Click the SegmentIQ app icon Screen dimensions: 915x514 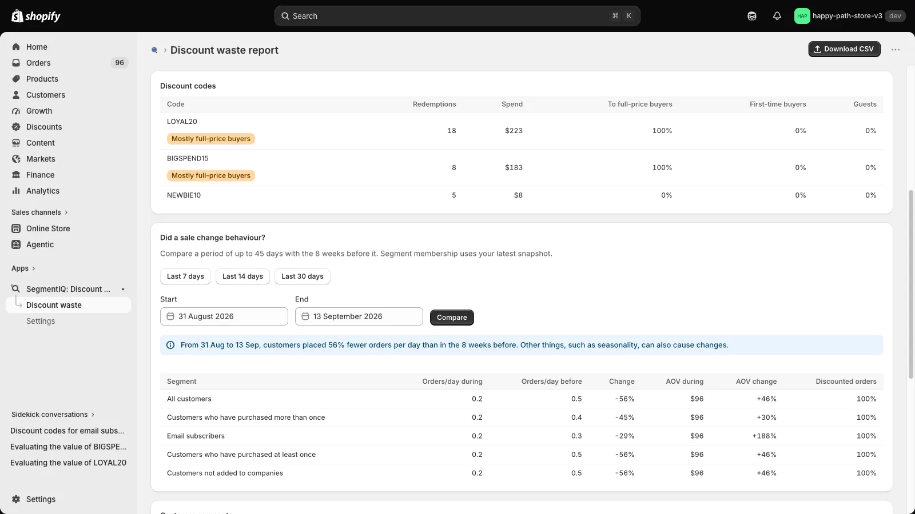click(16, 289)
